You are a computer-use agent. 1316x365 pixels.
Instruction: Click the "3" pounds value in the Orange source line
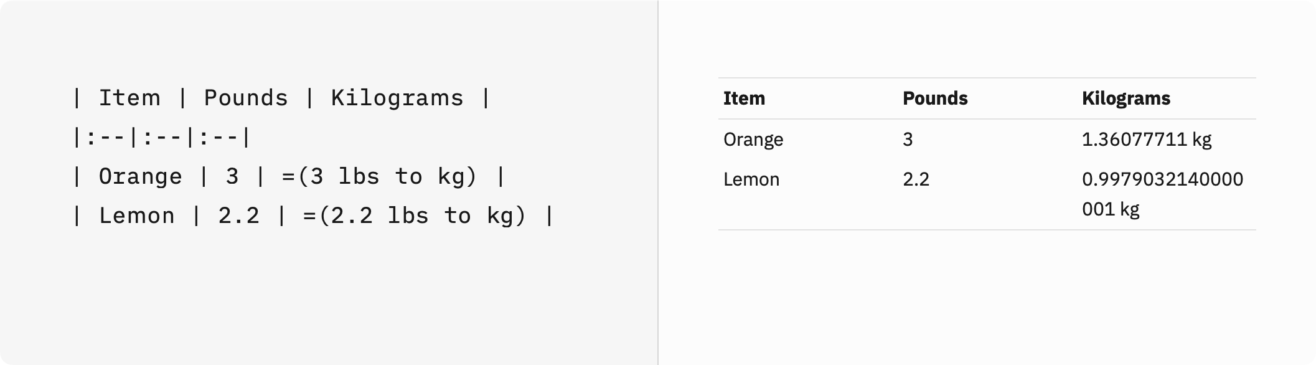[x=232, y=177]
